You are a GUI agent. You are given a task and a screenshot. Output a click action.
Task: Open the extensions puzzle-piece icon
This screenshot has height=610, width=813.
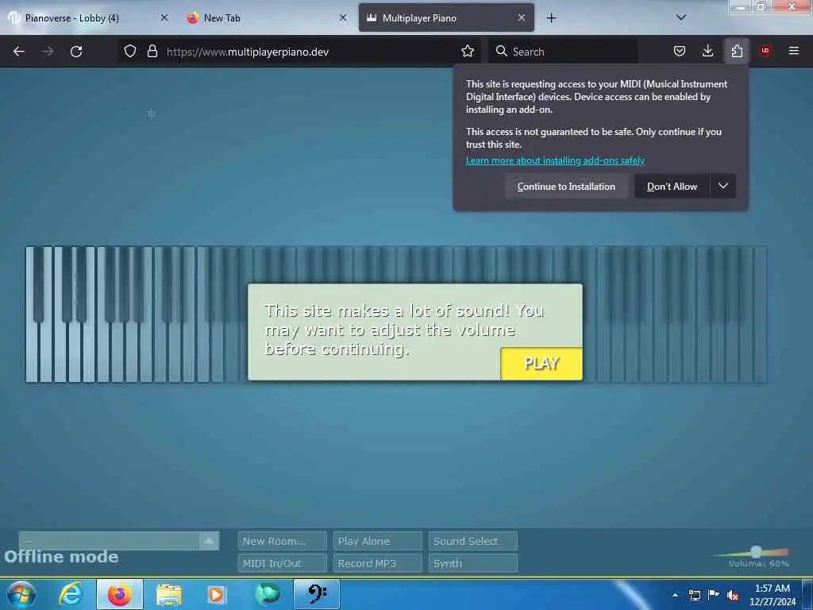(737, 51)
